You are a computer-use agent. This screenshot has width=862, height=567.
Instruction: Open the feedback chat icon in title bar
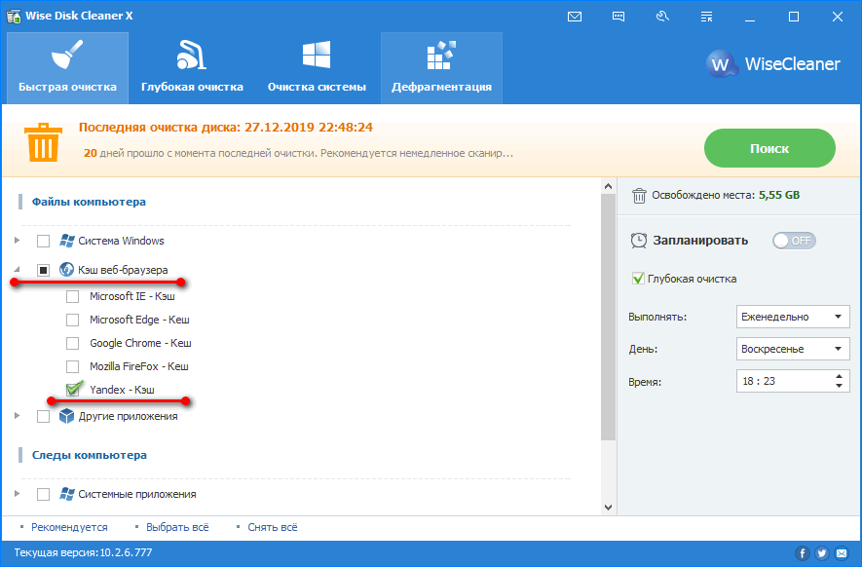pyautogui.click(x=619, y=17)
